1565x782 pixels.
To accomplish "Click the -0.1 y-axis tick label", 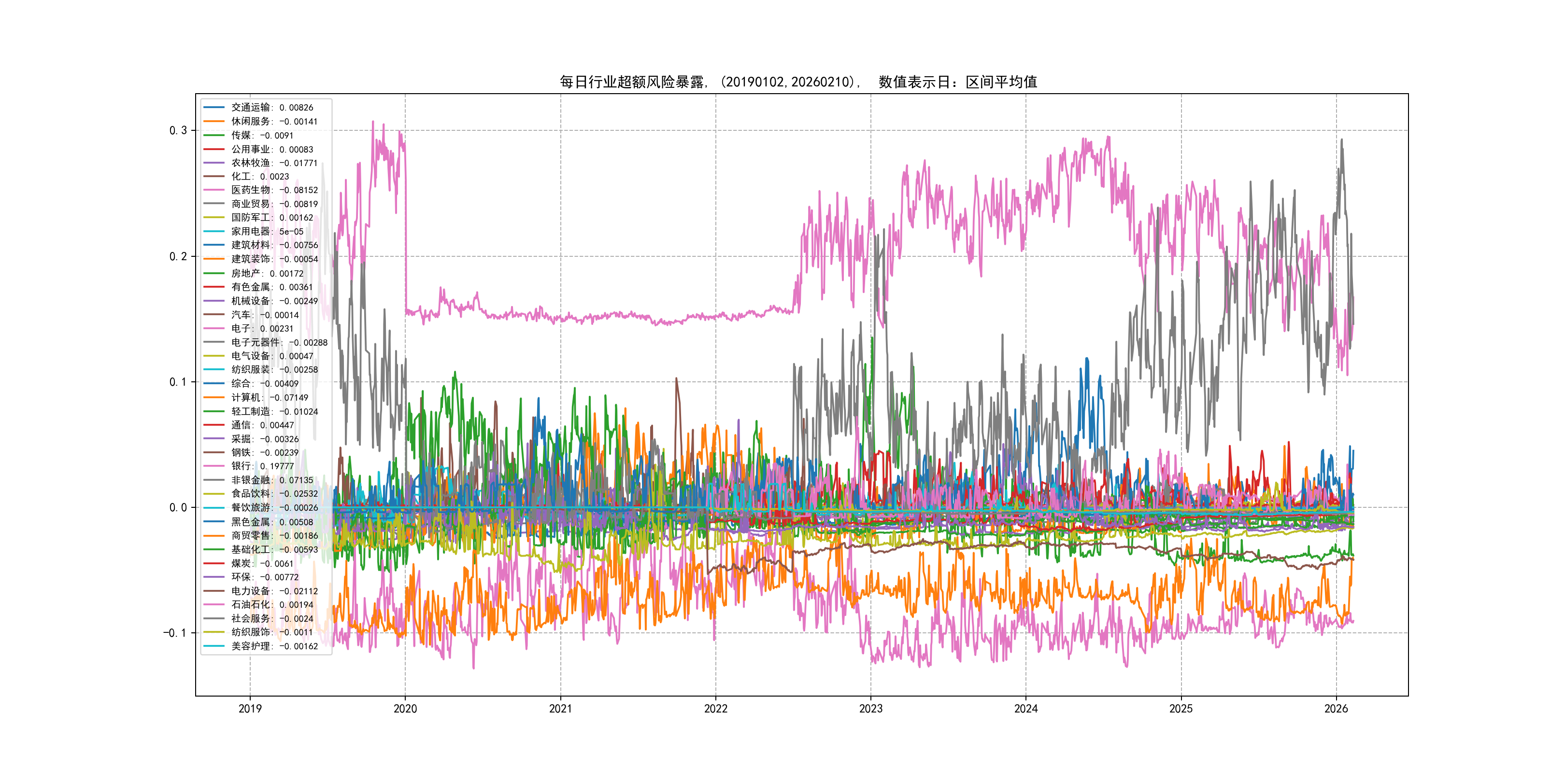I will 174,633.
